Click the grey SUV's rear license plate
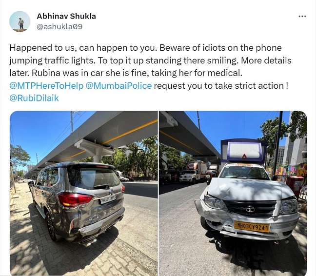The height and width of the screenshot is (276, 317). [x=108, y=199]
